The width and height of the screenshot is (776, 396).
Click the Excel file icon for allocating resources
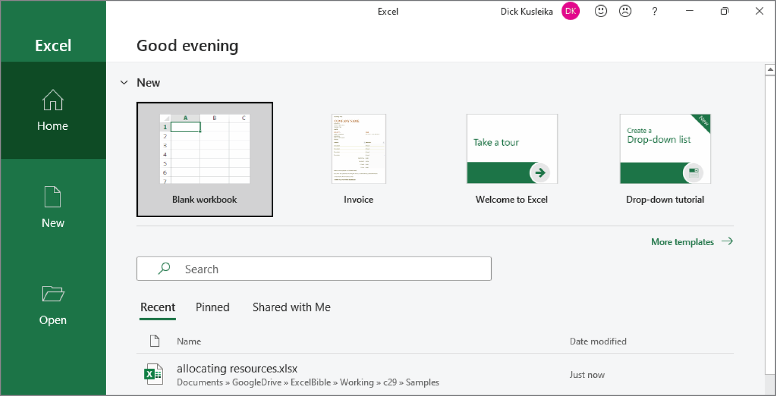coord(153,374)
